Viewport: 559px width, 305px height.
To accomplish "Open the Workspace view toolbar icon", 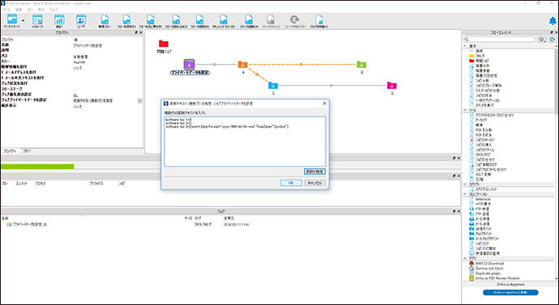I will [x=12, y=21].
